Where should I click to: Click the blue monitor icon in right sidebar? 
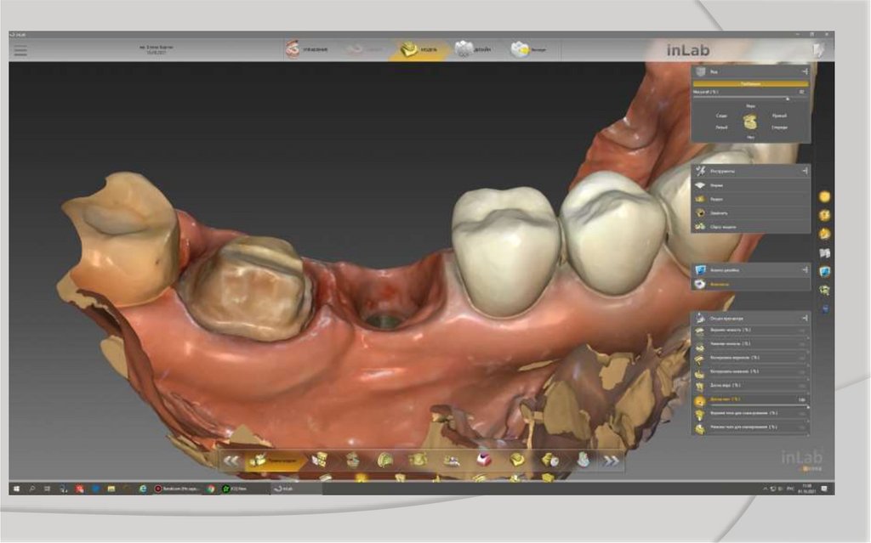click(823, 272)
